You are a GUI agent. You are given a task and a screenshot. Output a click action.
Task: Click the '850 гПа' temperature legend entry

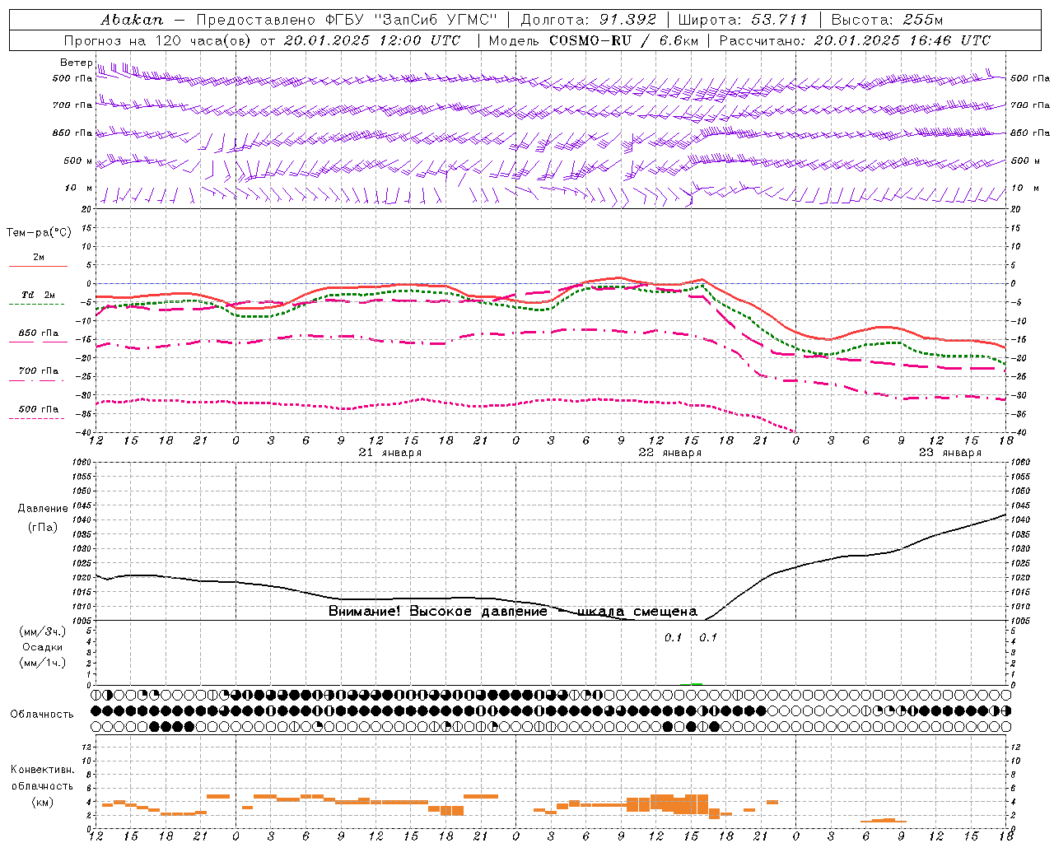pyautogui.click(x=38, y=333)
